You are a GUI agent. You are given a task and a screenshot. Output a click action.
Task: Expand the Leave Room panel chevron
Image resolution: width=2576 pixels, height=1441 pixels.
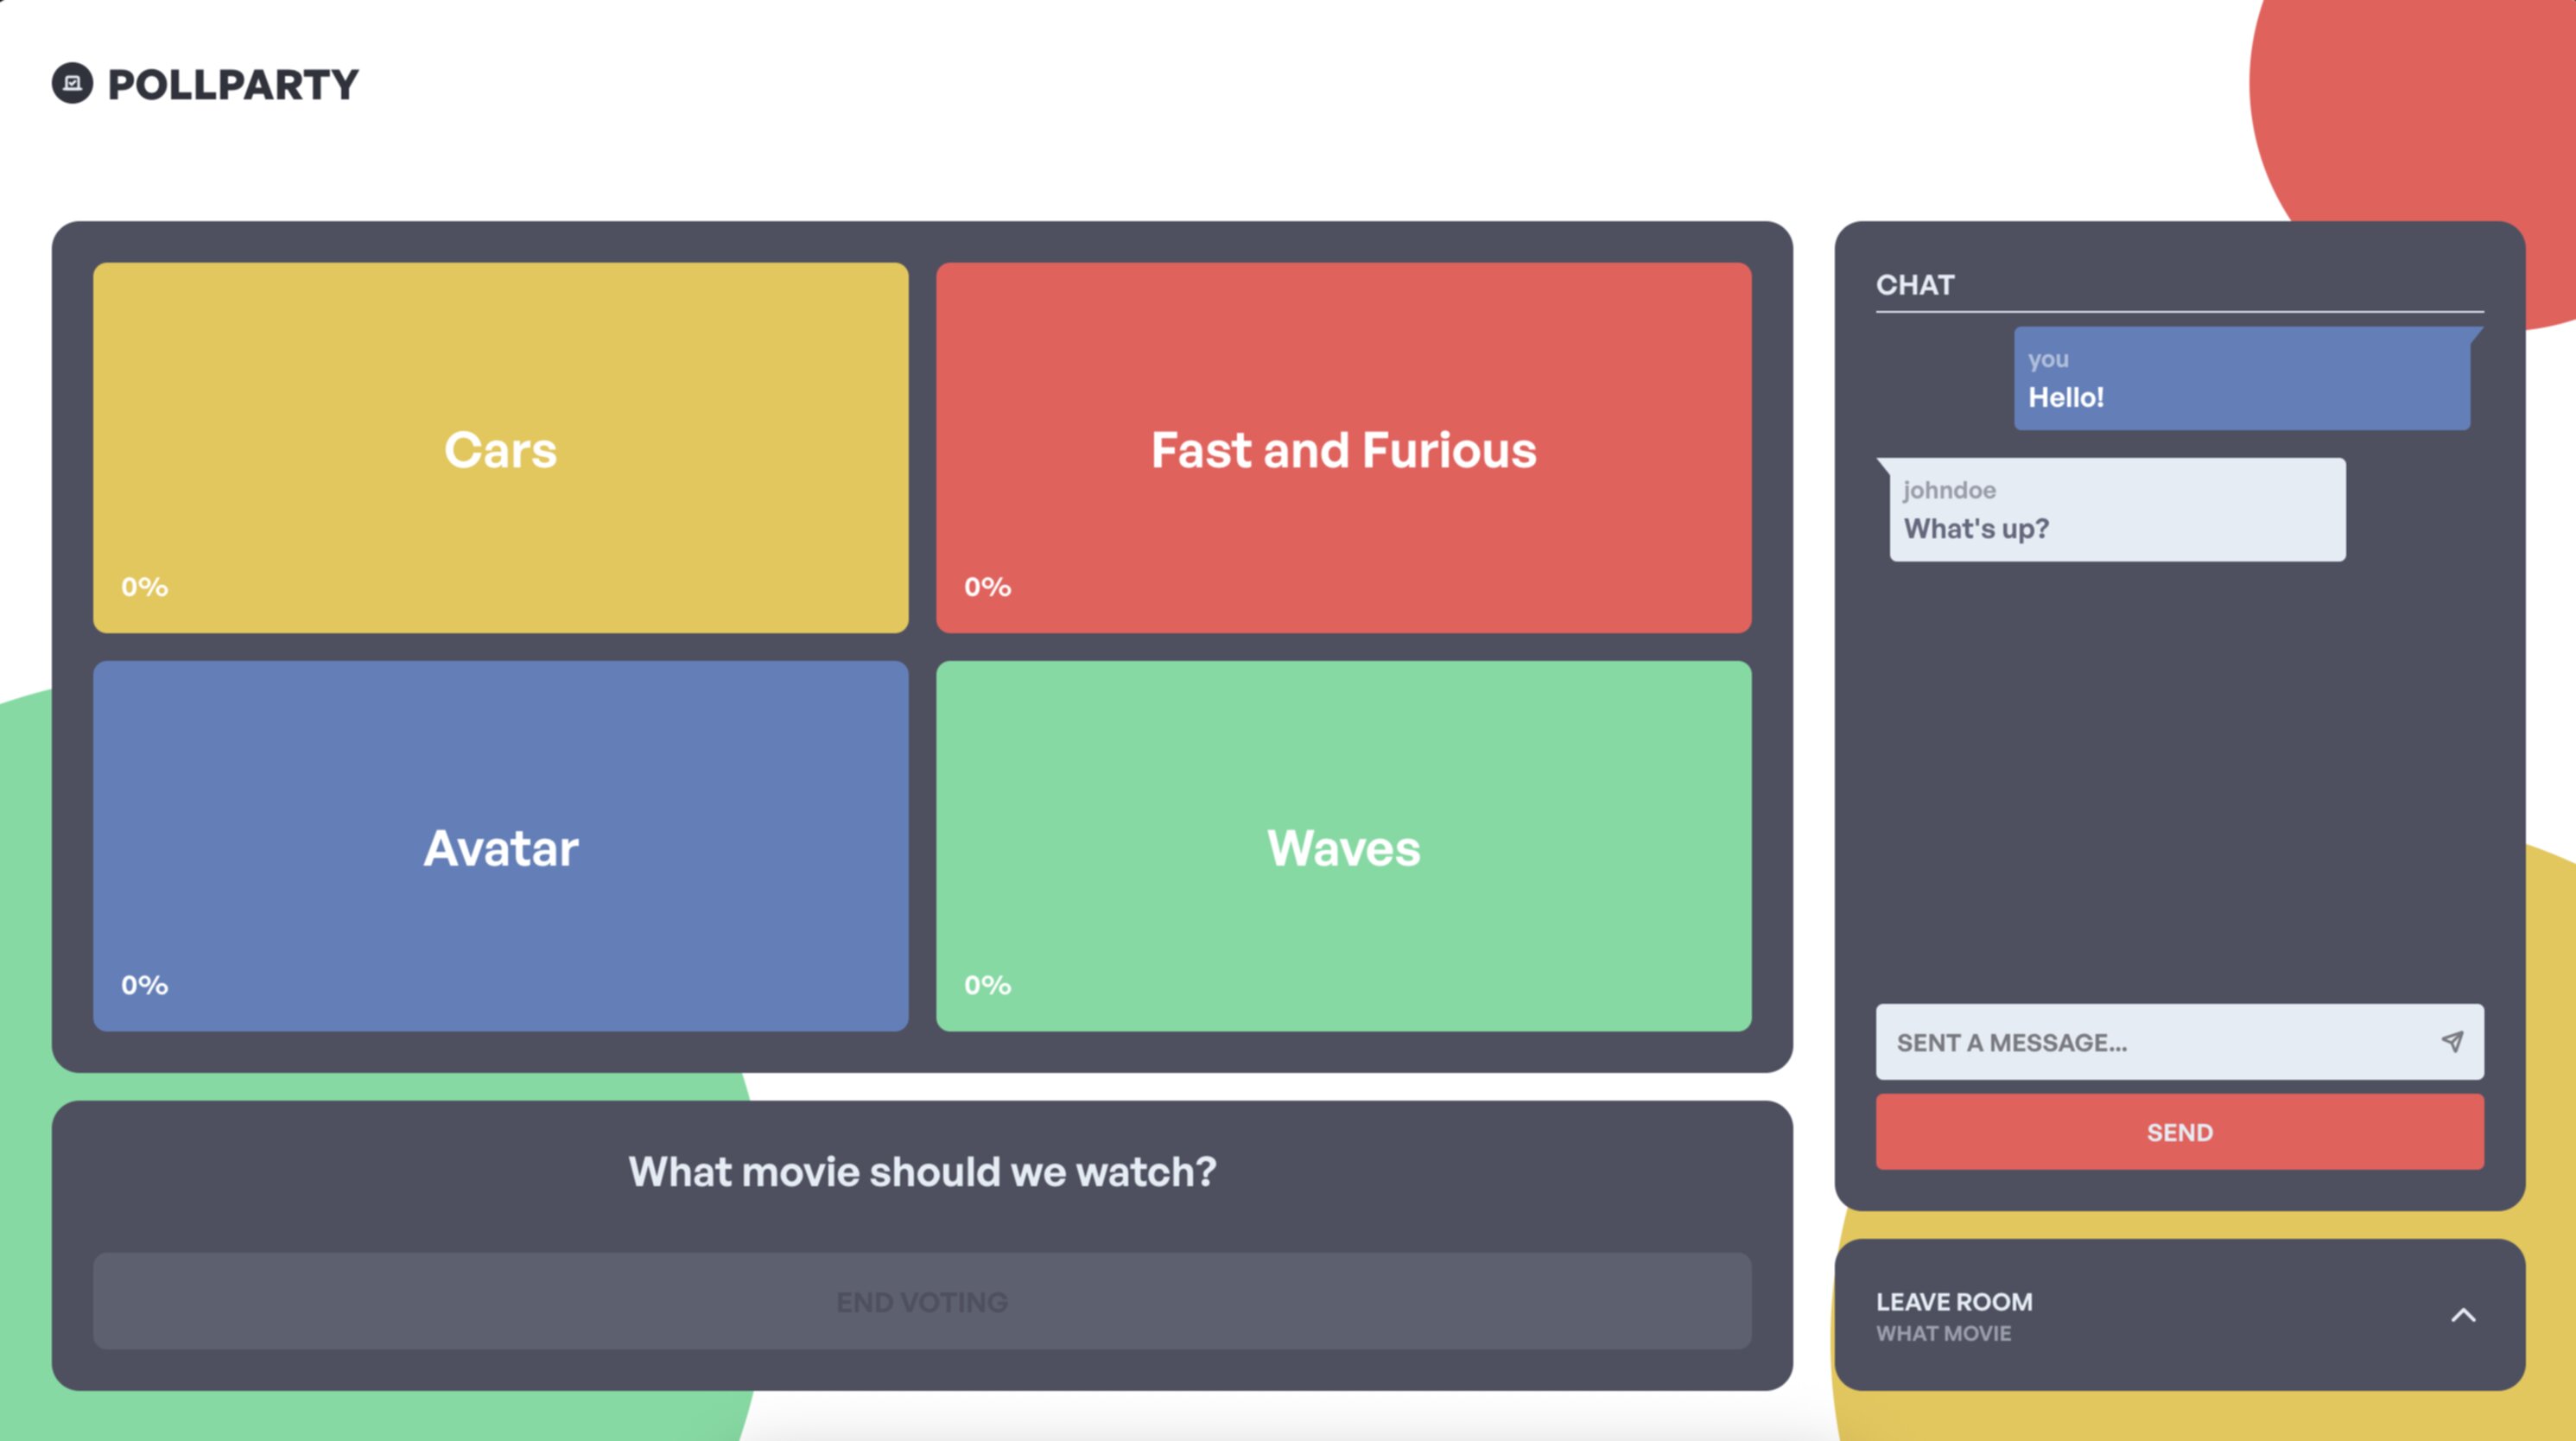click(x=2463, y=1315)
